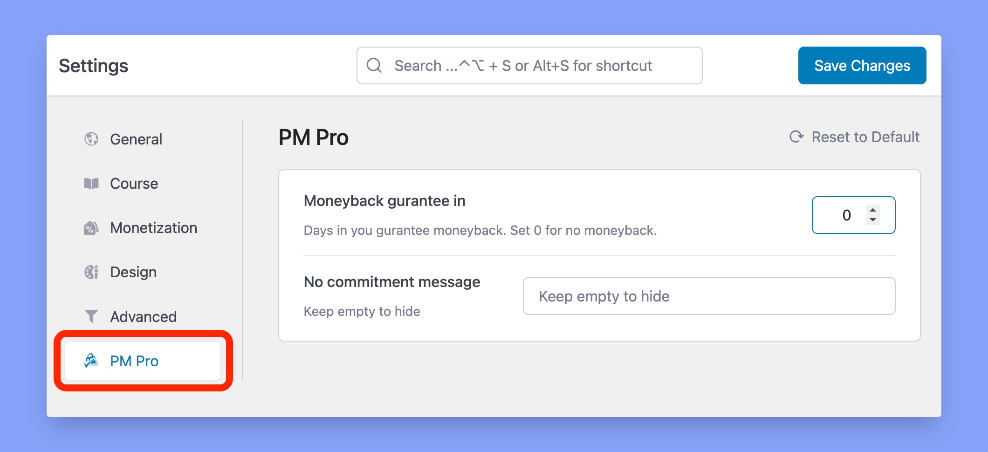Click the Reset to Default refresh icon
The image size is (988, 452).
coord(796,137)
